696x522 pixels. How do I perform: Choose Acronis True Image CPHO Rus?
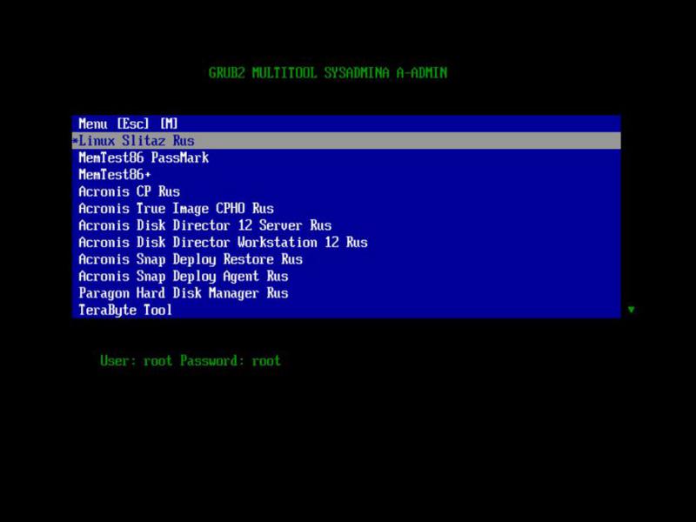click(x=346, y=208)
